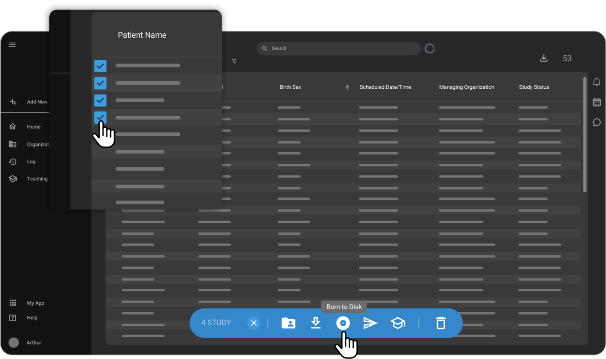Click the download arrow in action bar
Image resolution: width=606 pixels, height=359 pixels.
pos(316,323)
